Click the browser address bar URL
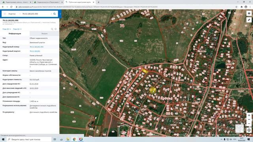The image size is (253, 142). [88, 7]
